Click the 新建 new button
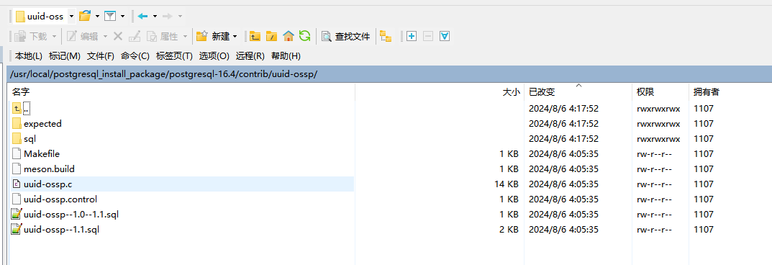This screenshot has width=772, height=265. 213,36
